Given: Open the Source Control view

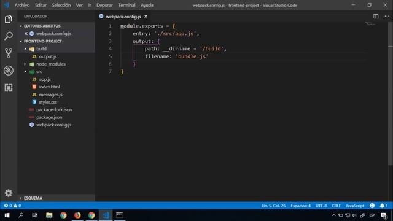Looking at the screenshot, I should point(8,53).
